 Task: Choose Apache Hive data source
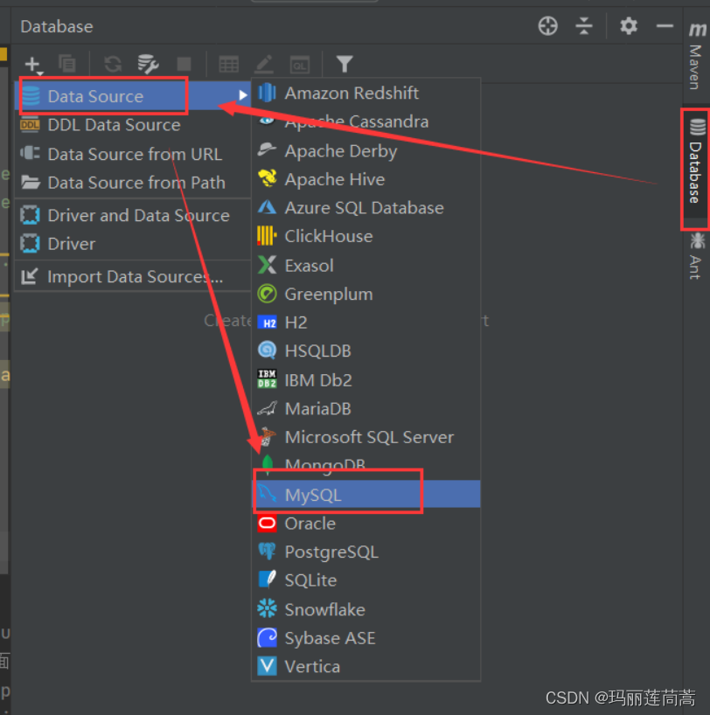(x=366, y=179)
